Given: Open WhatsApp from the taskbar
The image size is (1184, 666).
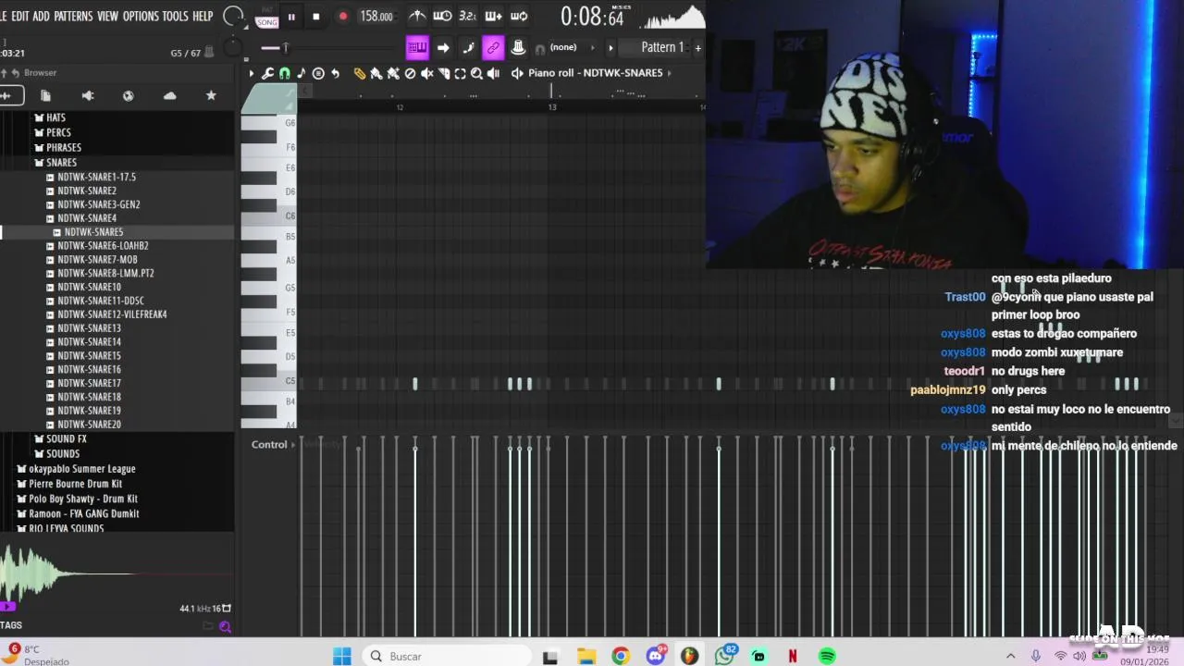Looking at the screenshot, I should click(x=724, y=656).
